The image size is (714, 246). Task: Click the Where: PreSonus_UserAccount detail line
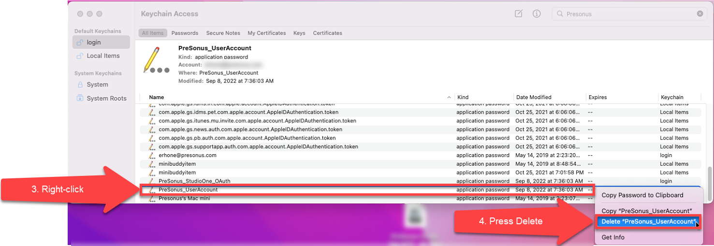pos(218,73)
